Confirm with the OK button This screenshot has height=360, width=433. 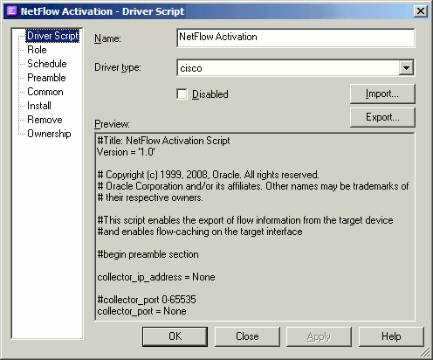pos(175,336)
